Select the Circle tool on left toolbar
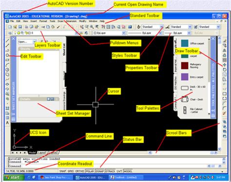This screenshot has height=182, width=231. tap(7, 70)
